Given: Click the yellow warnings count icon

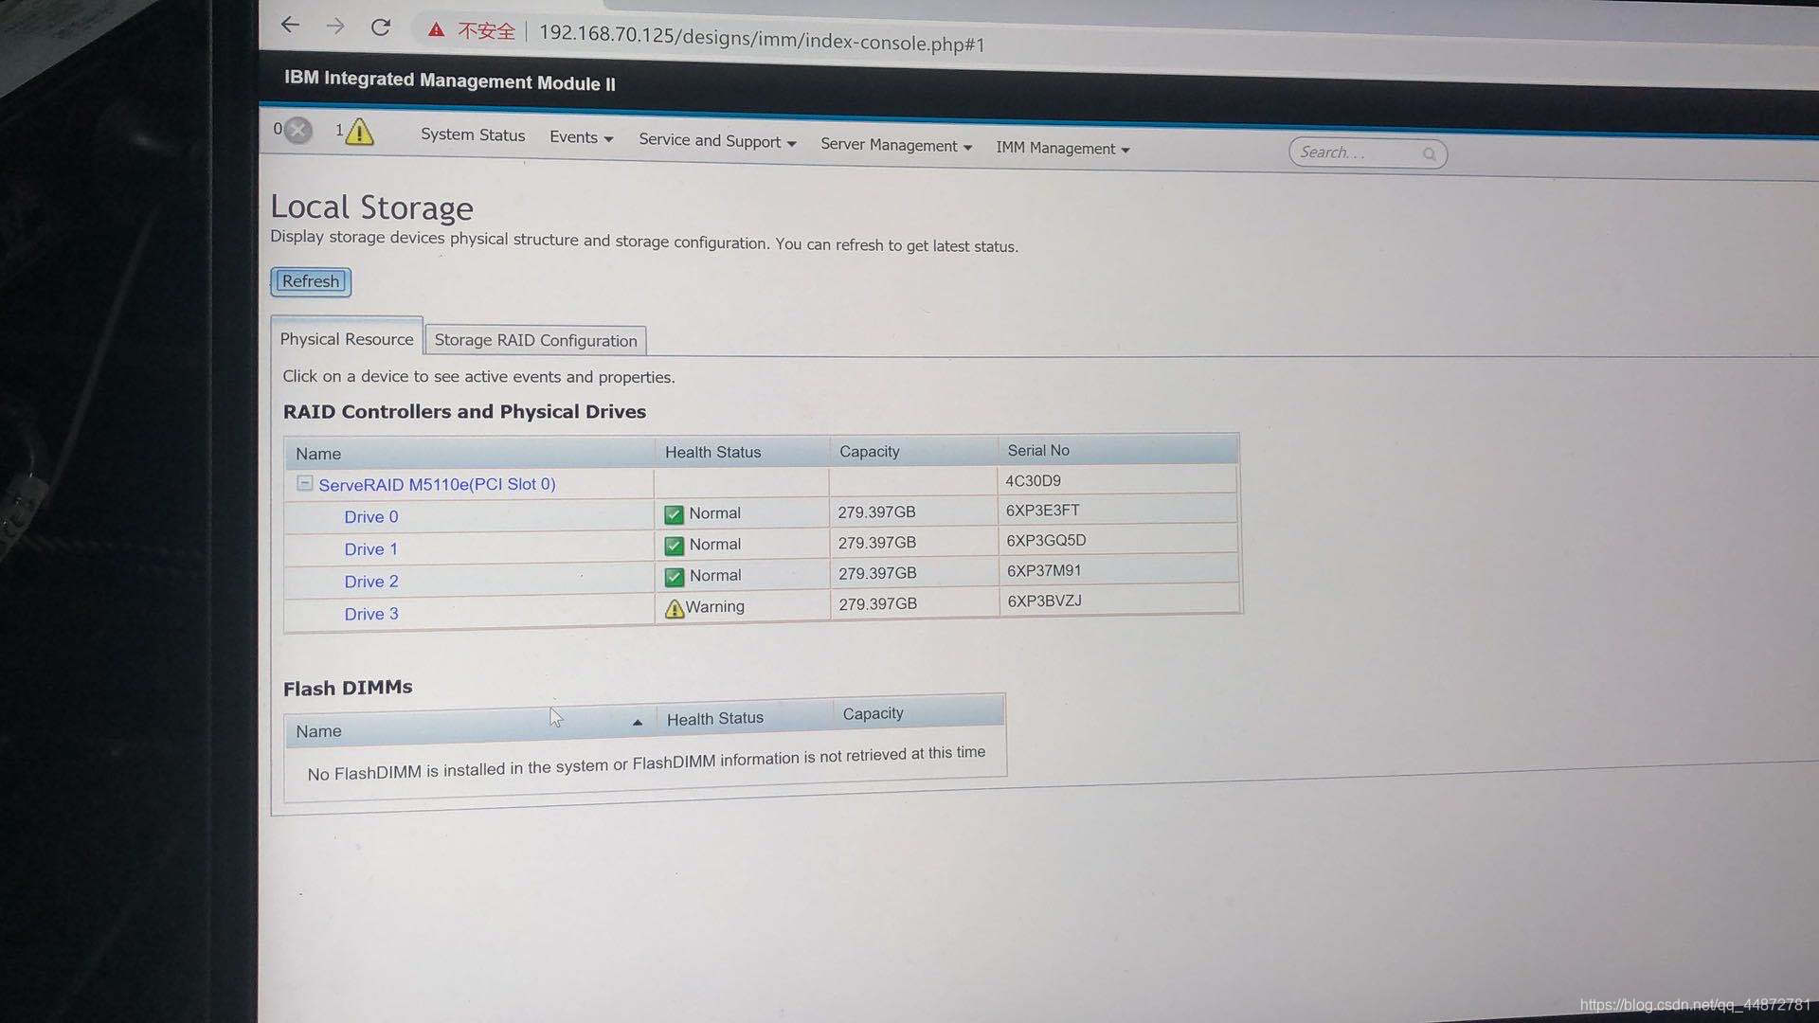Looking at the screenshot, I should [x=359, y=132].
